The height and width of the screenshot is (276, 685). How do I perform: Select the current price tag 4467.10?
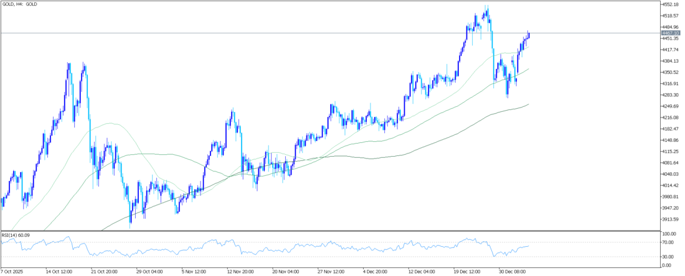coord(669,33)
